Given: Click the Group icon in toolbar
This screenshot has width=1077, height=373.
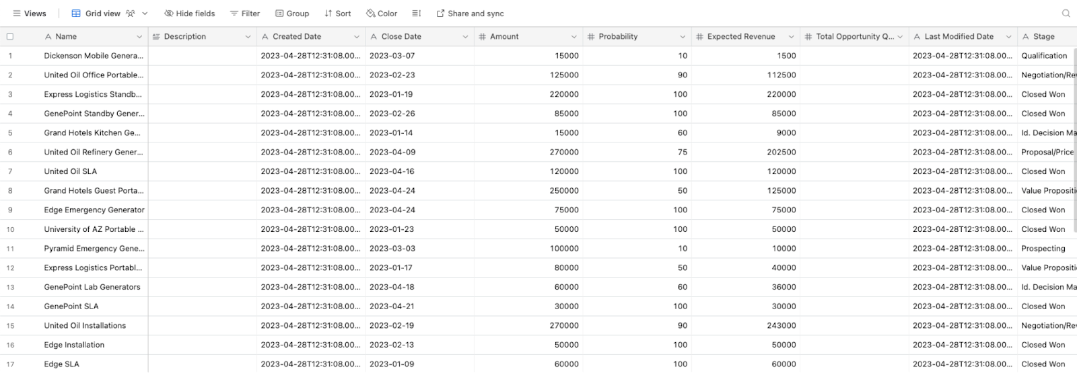Looking at the screenshot, I should 279,13.
